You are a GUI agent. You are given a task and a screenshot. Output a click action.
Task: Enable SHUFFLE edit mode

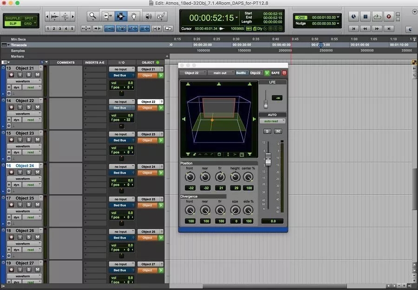coord(13,17)
